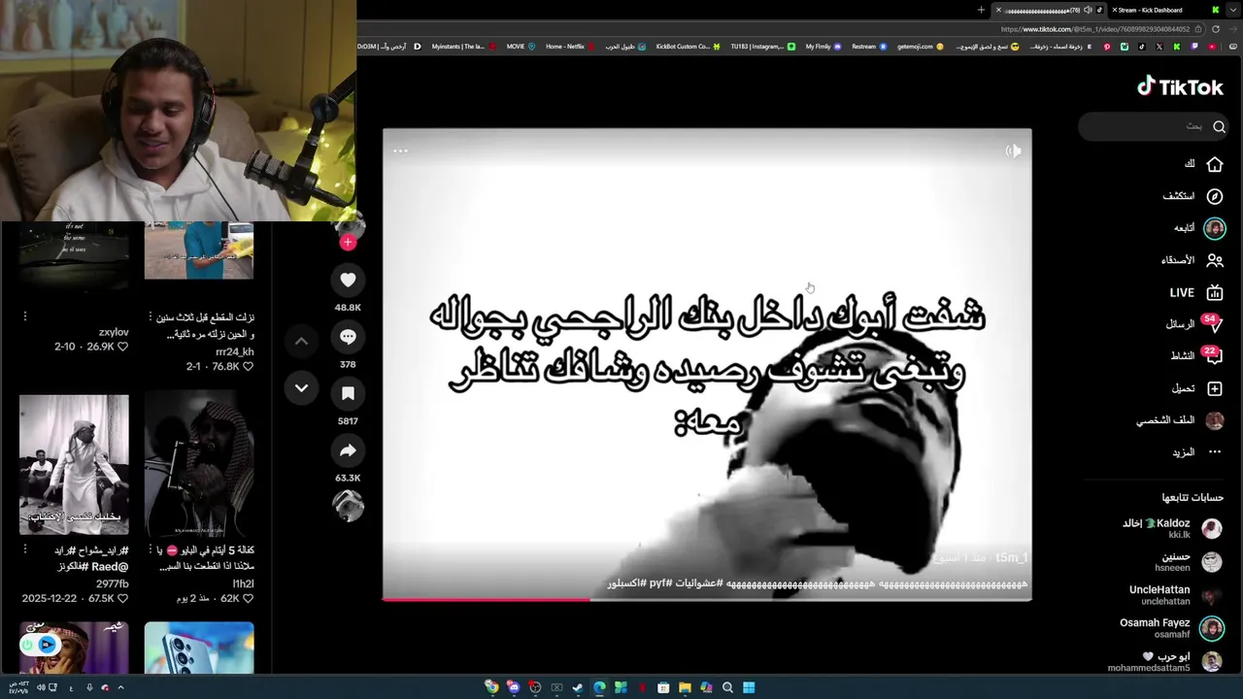This screenshot has height=699, width=1243.
Task: Mute the TikTok tab via speaker icon
Action: [1088, 10]
